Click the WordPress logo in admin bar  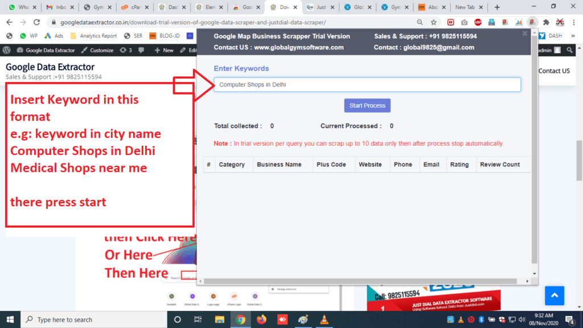(x=6, y=50)
